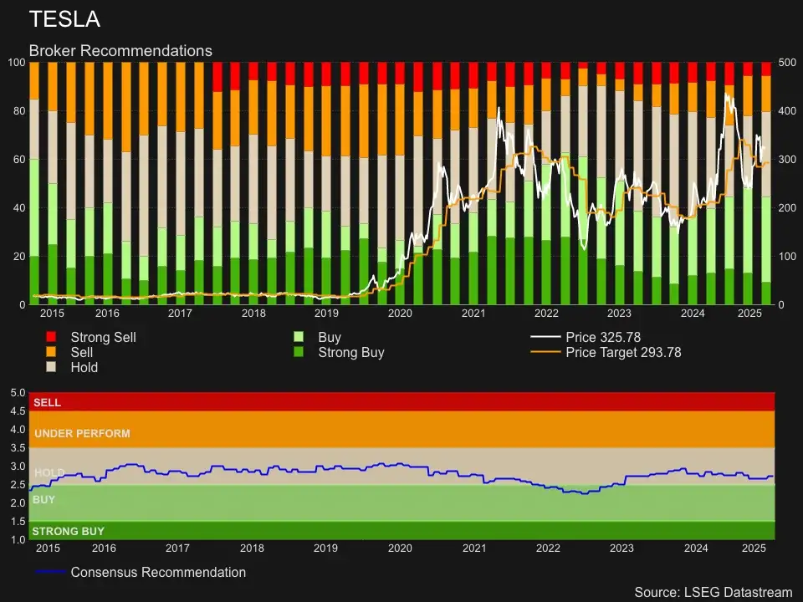Viewport: 803px width, 602px height.
Task: Click the "SELL" band label
Action: (x=47, y=402)
